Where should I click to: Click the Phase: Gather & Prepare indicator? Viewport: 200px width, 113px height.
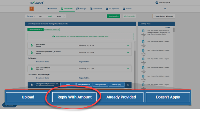[x=164, y=16]
